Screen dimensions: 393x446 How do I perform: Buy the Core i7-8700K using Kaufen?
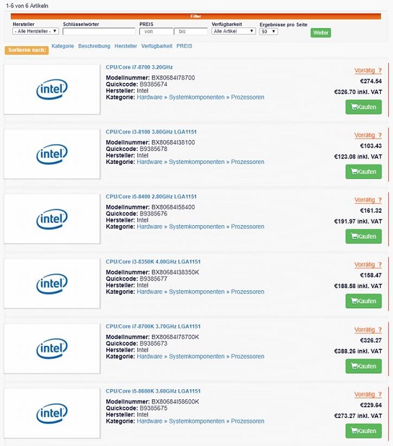tap(364, 366)
